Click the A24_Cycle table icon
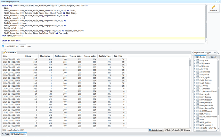 click(x=198, y=60)
